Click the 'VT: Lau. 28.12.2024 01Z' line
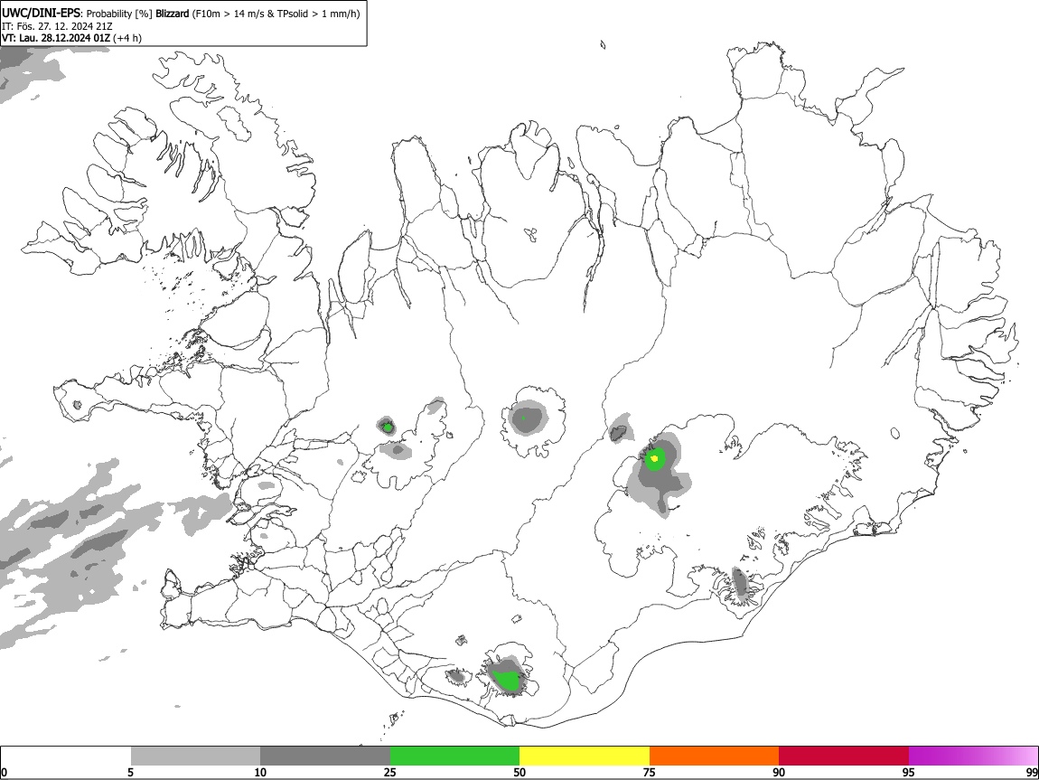 pos(56,38)
